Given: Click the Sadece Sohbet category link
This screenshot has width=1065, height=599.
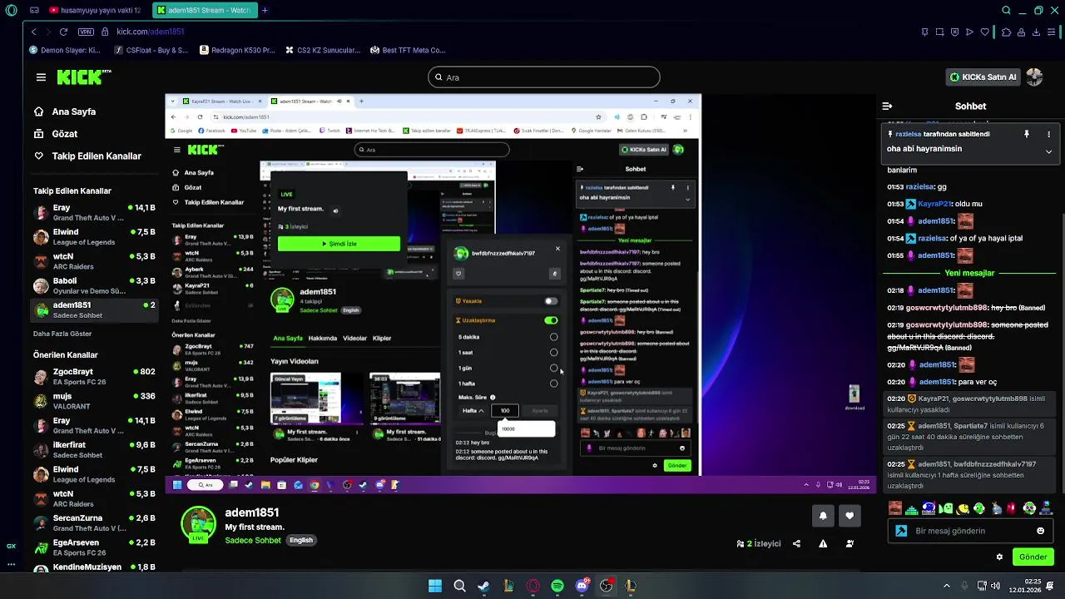Looking at the screenshot, I should coord(253,541).
